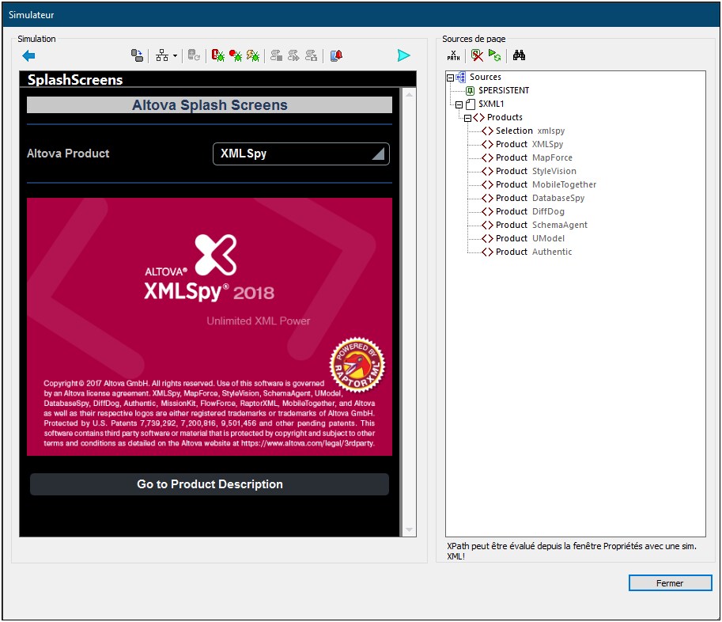Click the switch device orientation icon
This screenshot has width=722, height=622.
(x=137, y=55)
